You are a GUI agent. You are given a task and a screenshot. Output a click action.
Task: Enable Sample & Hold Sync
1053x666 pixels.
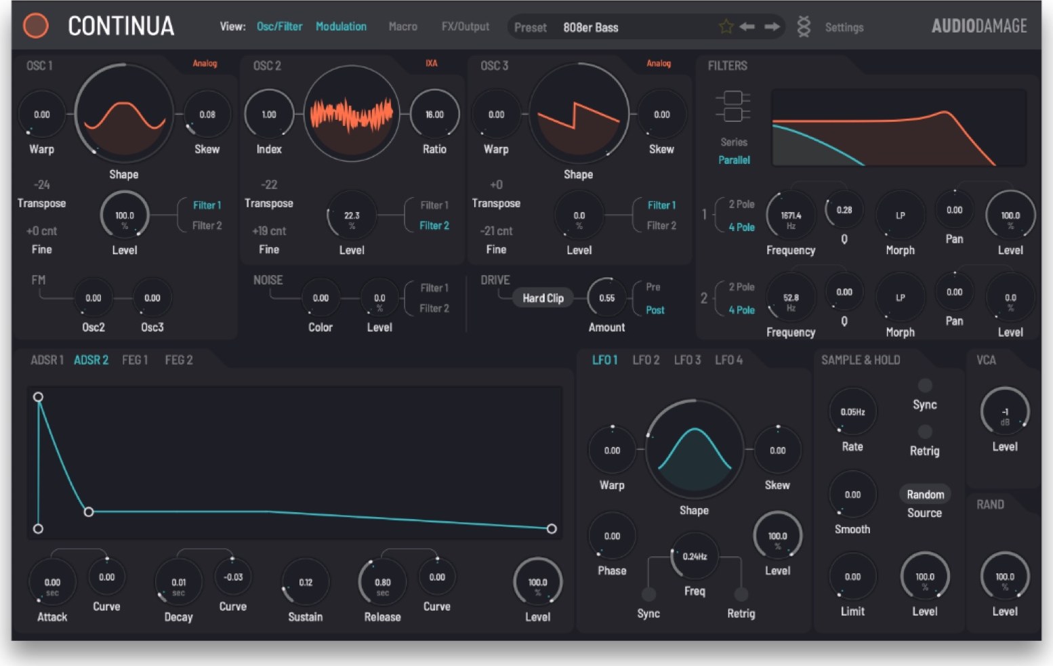pos(925,386)
